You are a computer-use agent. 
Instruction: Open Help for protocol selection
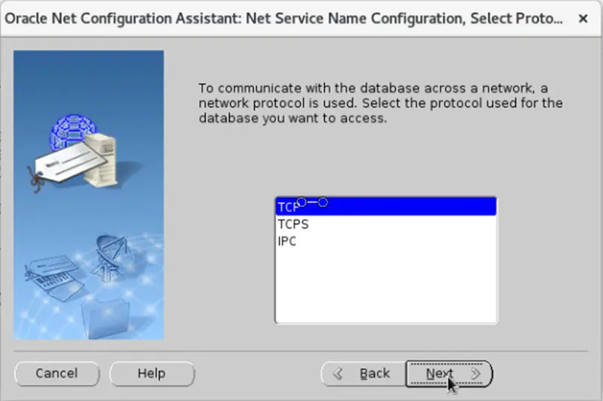(152, 374)
